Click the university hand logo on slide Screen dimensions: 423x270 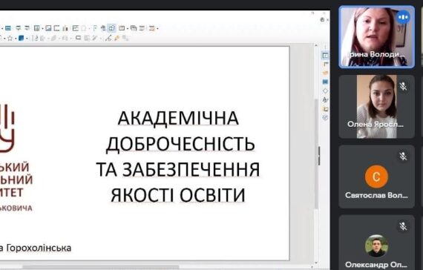(x=7, y=128)
